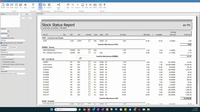Go to the Next page

[87, 6]
